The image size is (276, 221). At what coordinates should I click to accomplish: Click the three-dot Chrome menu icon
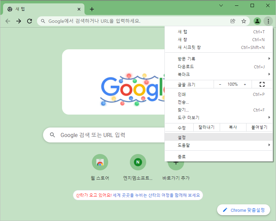click(x=268, y=21)
